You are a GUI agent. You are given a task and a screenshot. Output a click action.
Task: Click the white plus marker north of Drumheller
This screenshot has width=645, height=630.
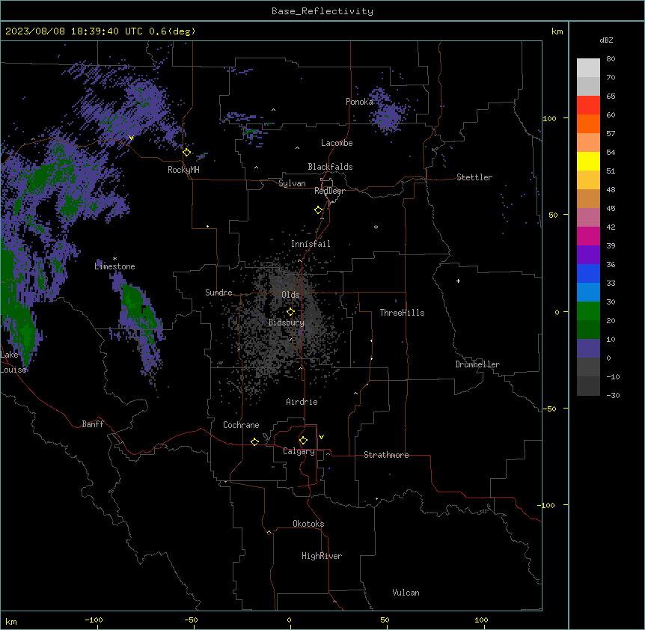[x=458, y=281]
